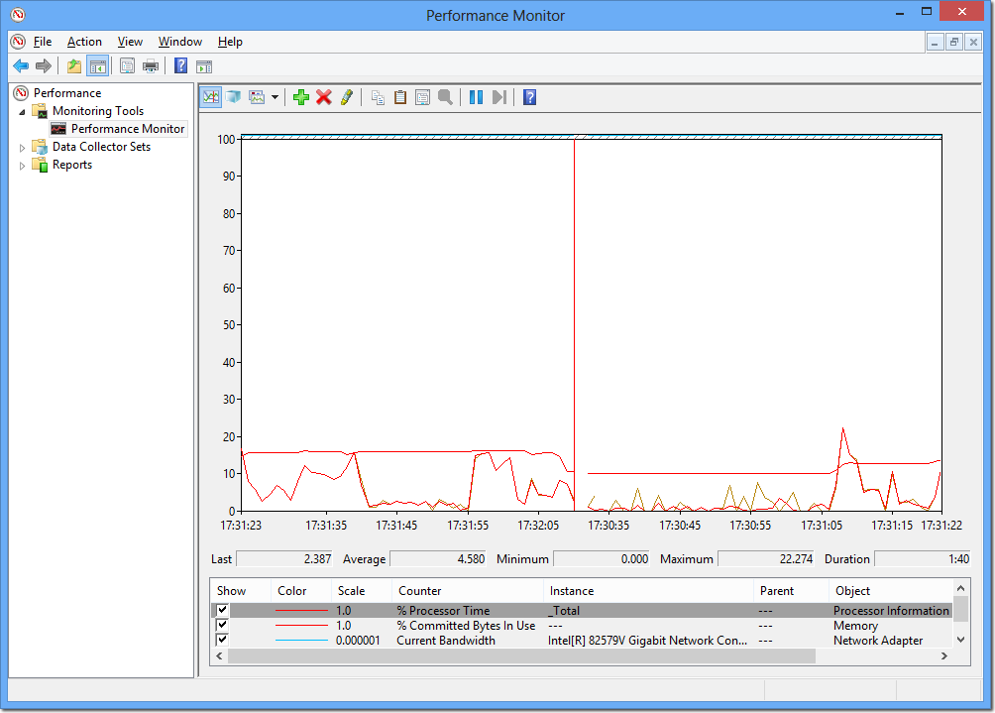Image resolution: width=995 pixels, height=713 pixels.
Task: Expand the Data Collector Sets node
Action: point(24,147)
